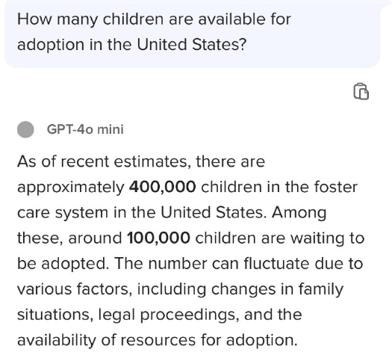The height and width of the screenshot is (355, 392).
Task: Click the word 'Among' in the answer
Action: [x=299, y=213]
